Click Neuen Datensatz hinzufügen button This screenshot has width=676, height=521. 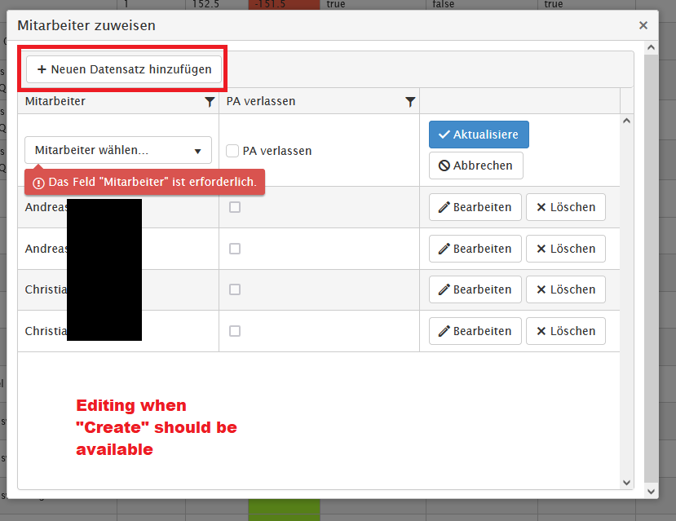124,69
